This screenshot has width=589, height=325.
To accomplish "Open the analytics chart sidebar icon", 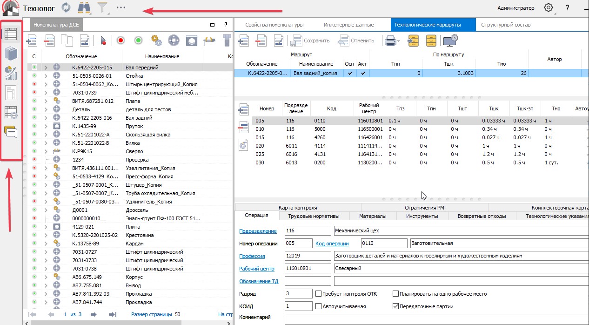I will tap(11, 73).
